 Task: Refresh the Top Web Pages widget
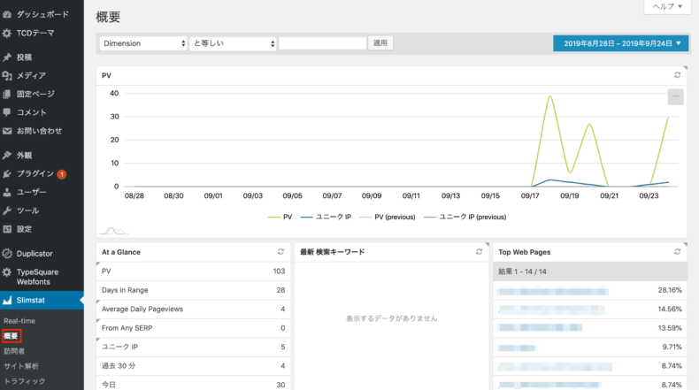677,252
